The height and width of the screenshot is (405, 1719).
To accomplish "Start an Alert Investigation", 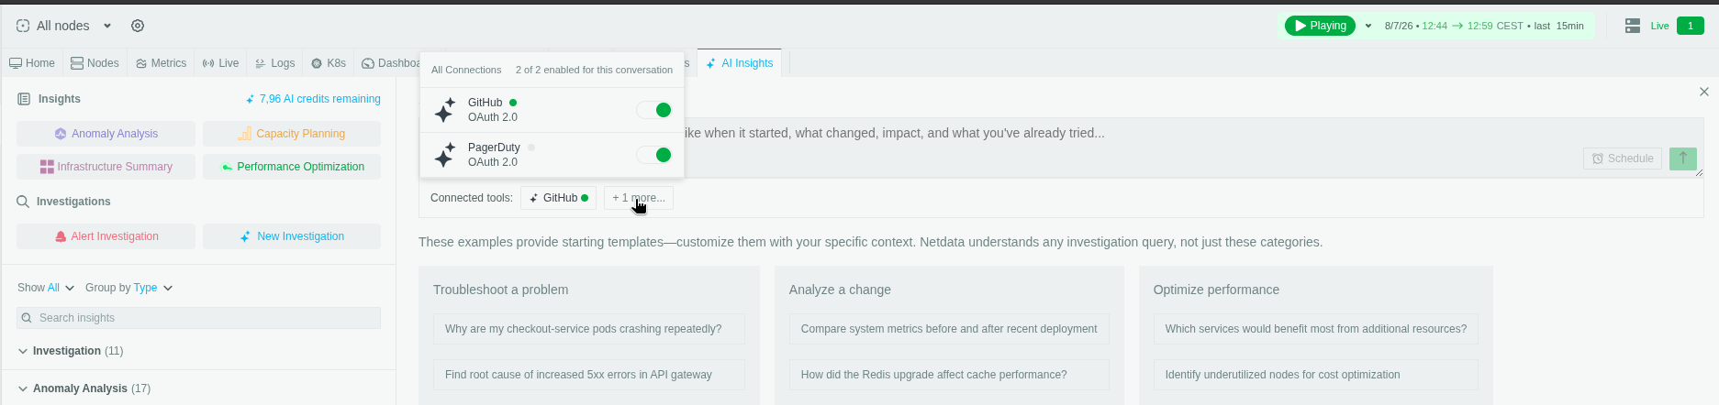I will tap(106, 236).
